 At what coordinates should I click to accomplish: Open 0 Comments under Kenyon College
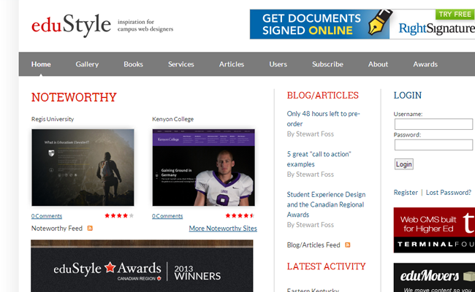point(167,216)
